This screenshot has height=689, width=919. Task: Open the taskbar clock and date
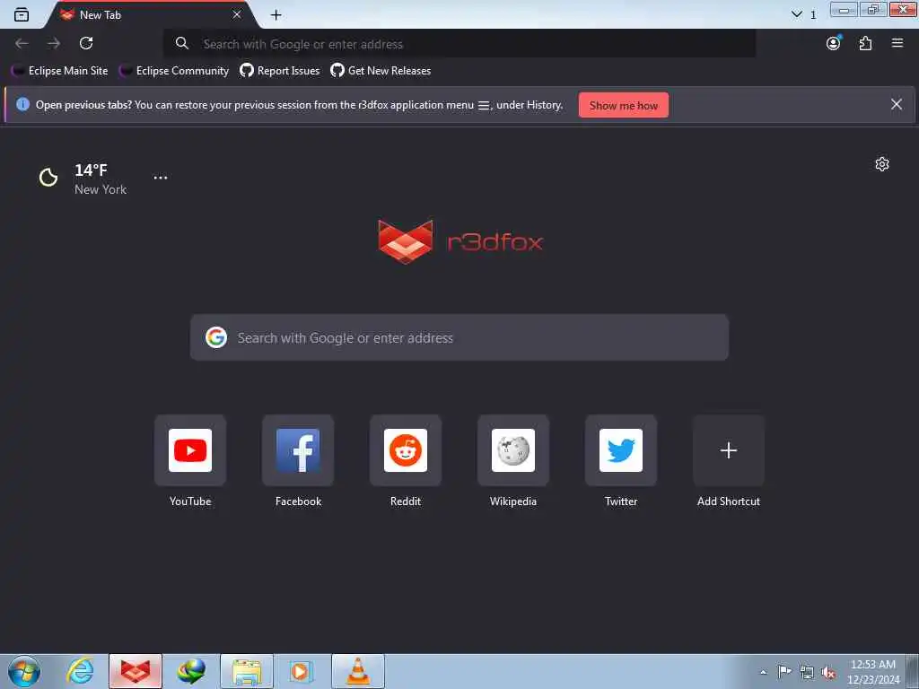873,672
